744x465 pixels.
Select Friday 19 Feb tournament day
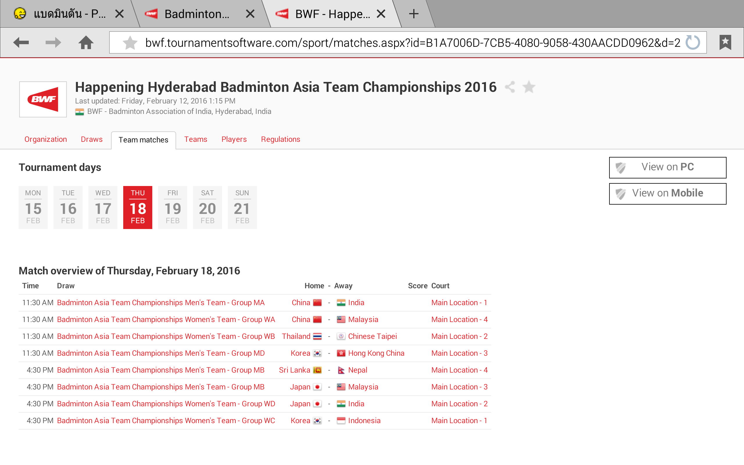pyautogui.click(x=172, y=207)
